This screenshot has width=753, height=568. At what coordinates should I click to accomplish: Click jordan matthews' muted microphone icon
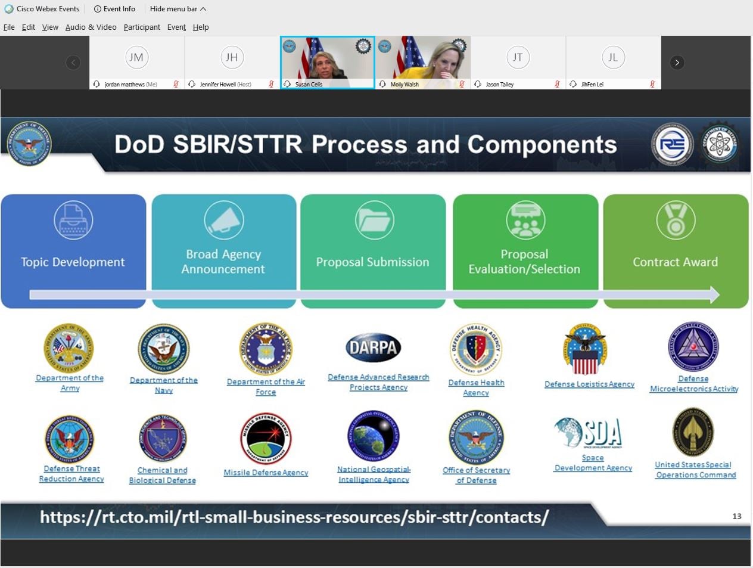176,84
